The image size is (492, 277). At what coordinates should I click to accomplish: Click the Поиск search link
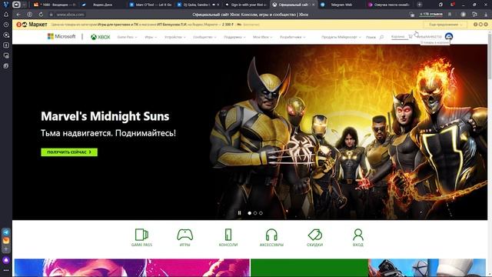371,37
